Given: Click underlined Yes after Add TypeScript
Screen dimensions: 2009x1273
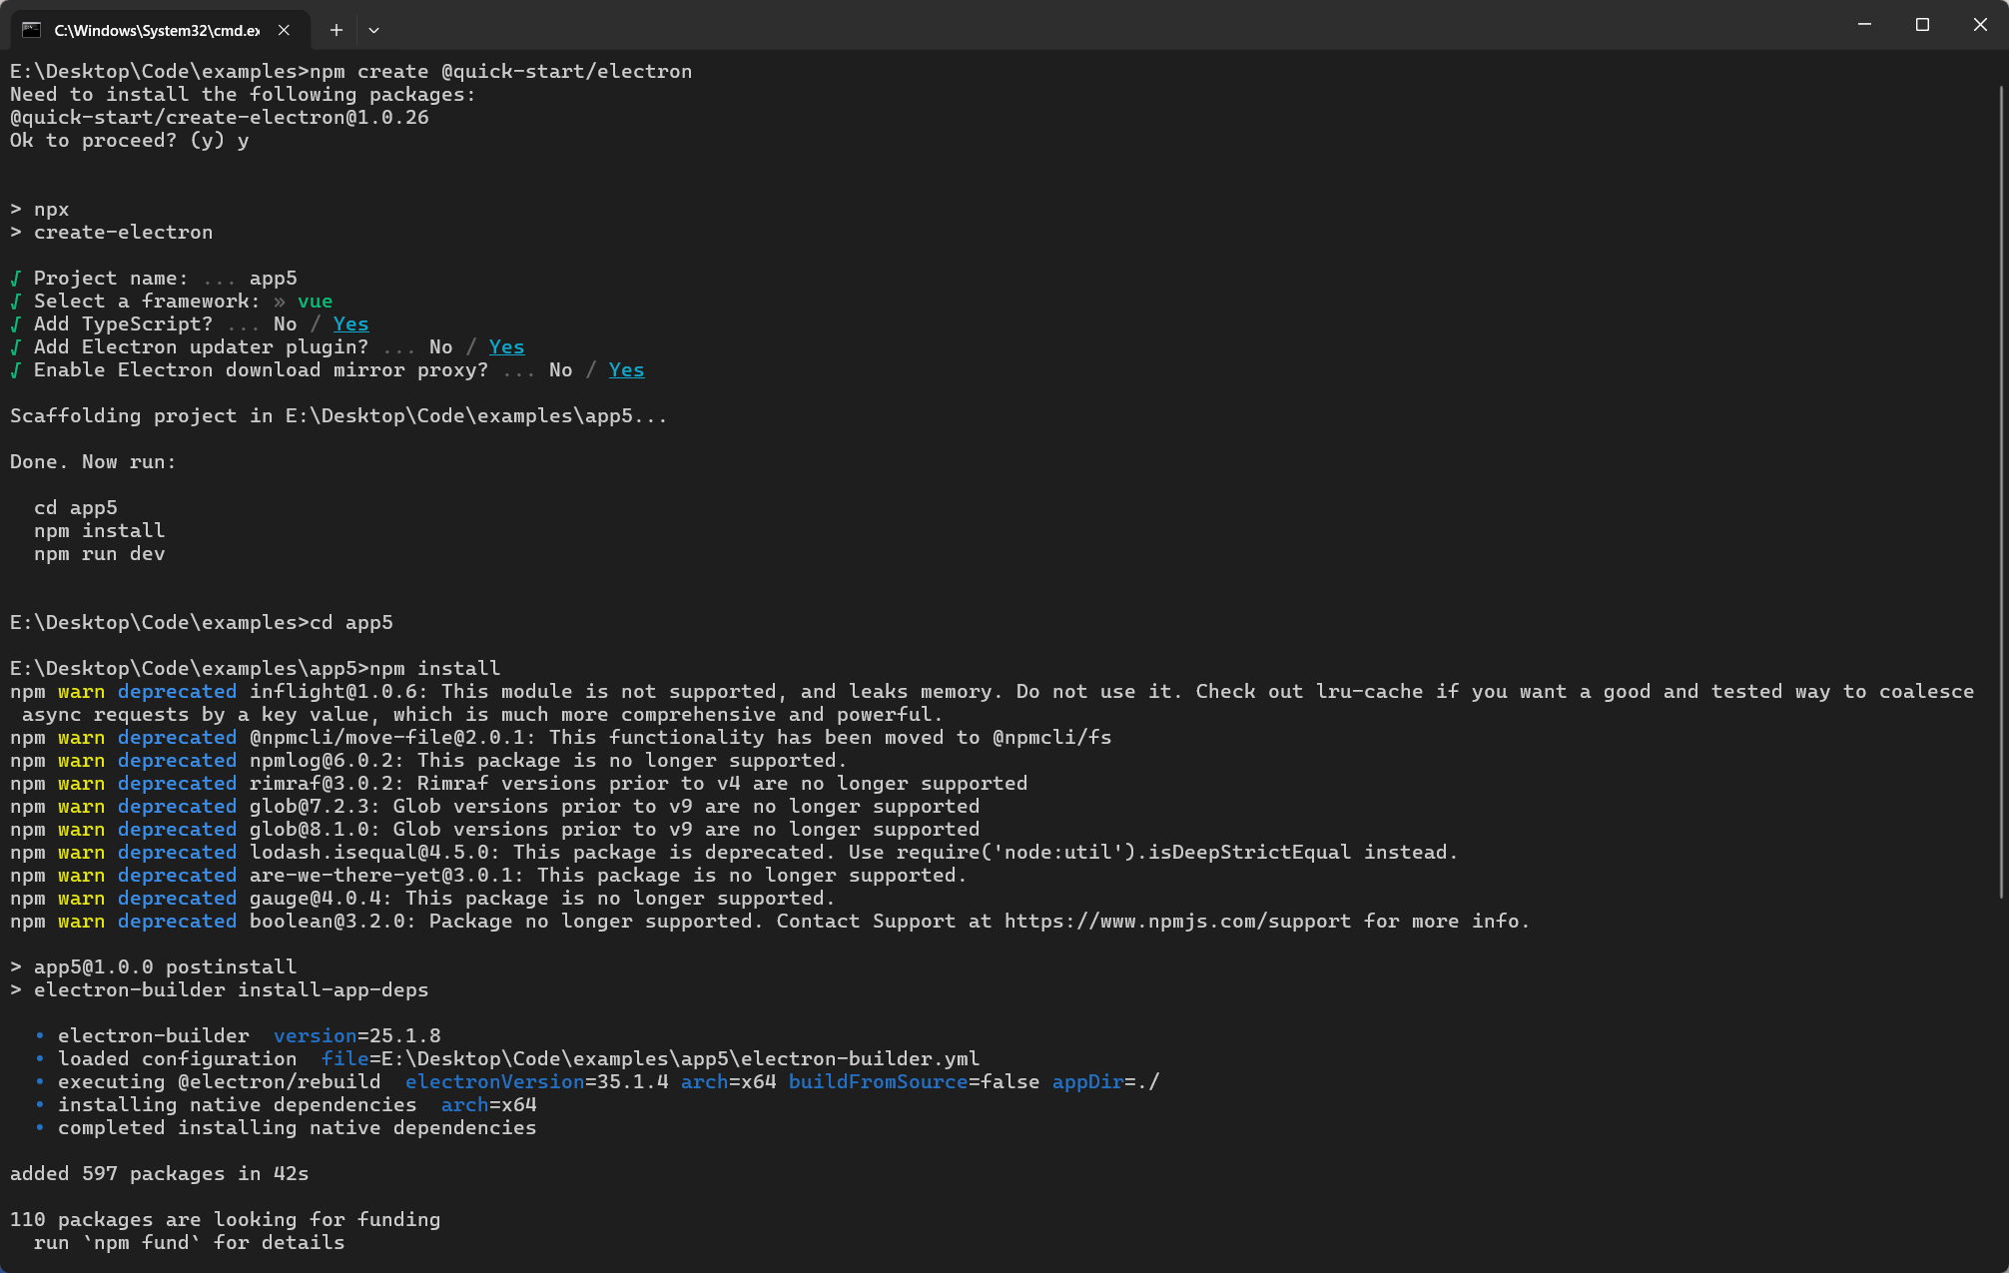Looking at the screenshot, I should coord(350,324).
